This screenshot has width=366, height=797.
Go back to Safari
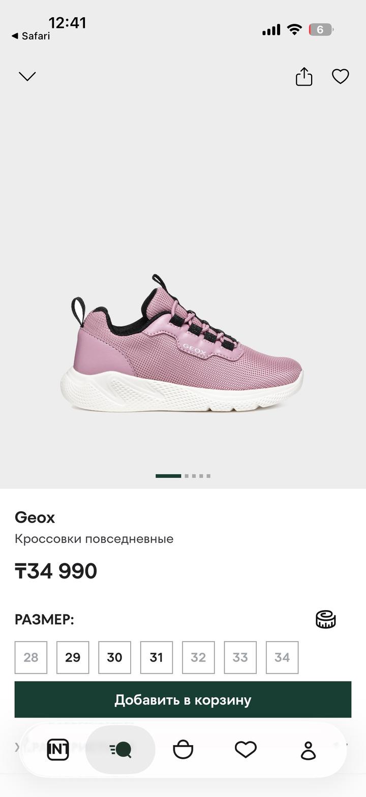(31, 36)
